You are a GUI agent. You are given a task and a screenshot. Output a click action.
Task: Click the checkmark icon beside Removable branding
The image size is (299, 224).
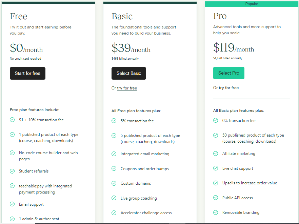216,212
